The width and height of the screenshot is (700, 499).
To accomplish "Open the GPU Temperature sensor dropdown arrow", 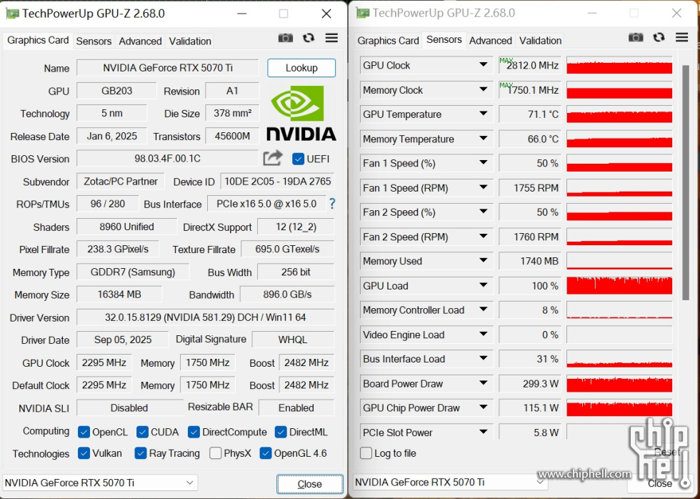I will [x=483, y=114].
